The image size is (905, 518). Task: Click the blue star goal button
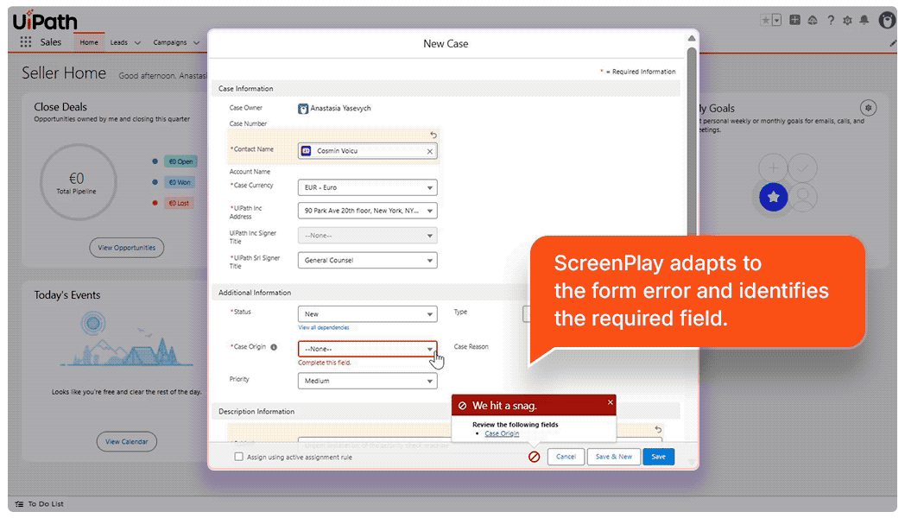click(773, 197)
